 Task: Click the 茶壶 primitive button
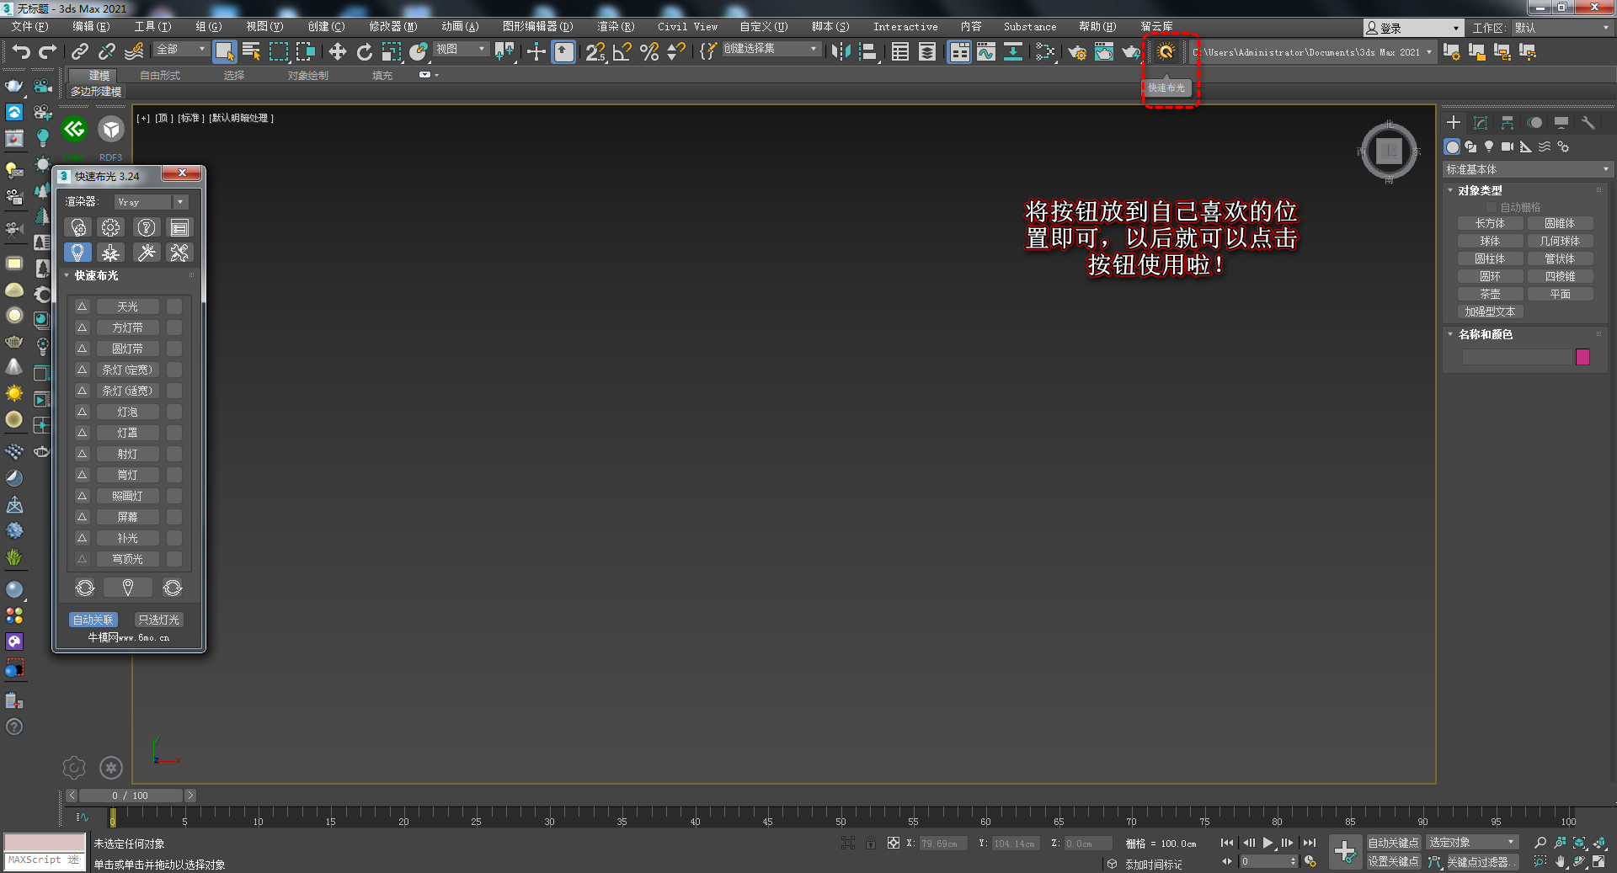tap(1490, 295)
